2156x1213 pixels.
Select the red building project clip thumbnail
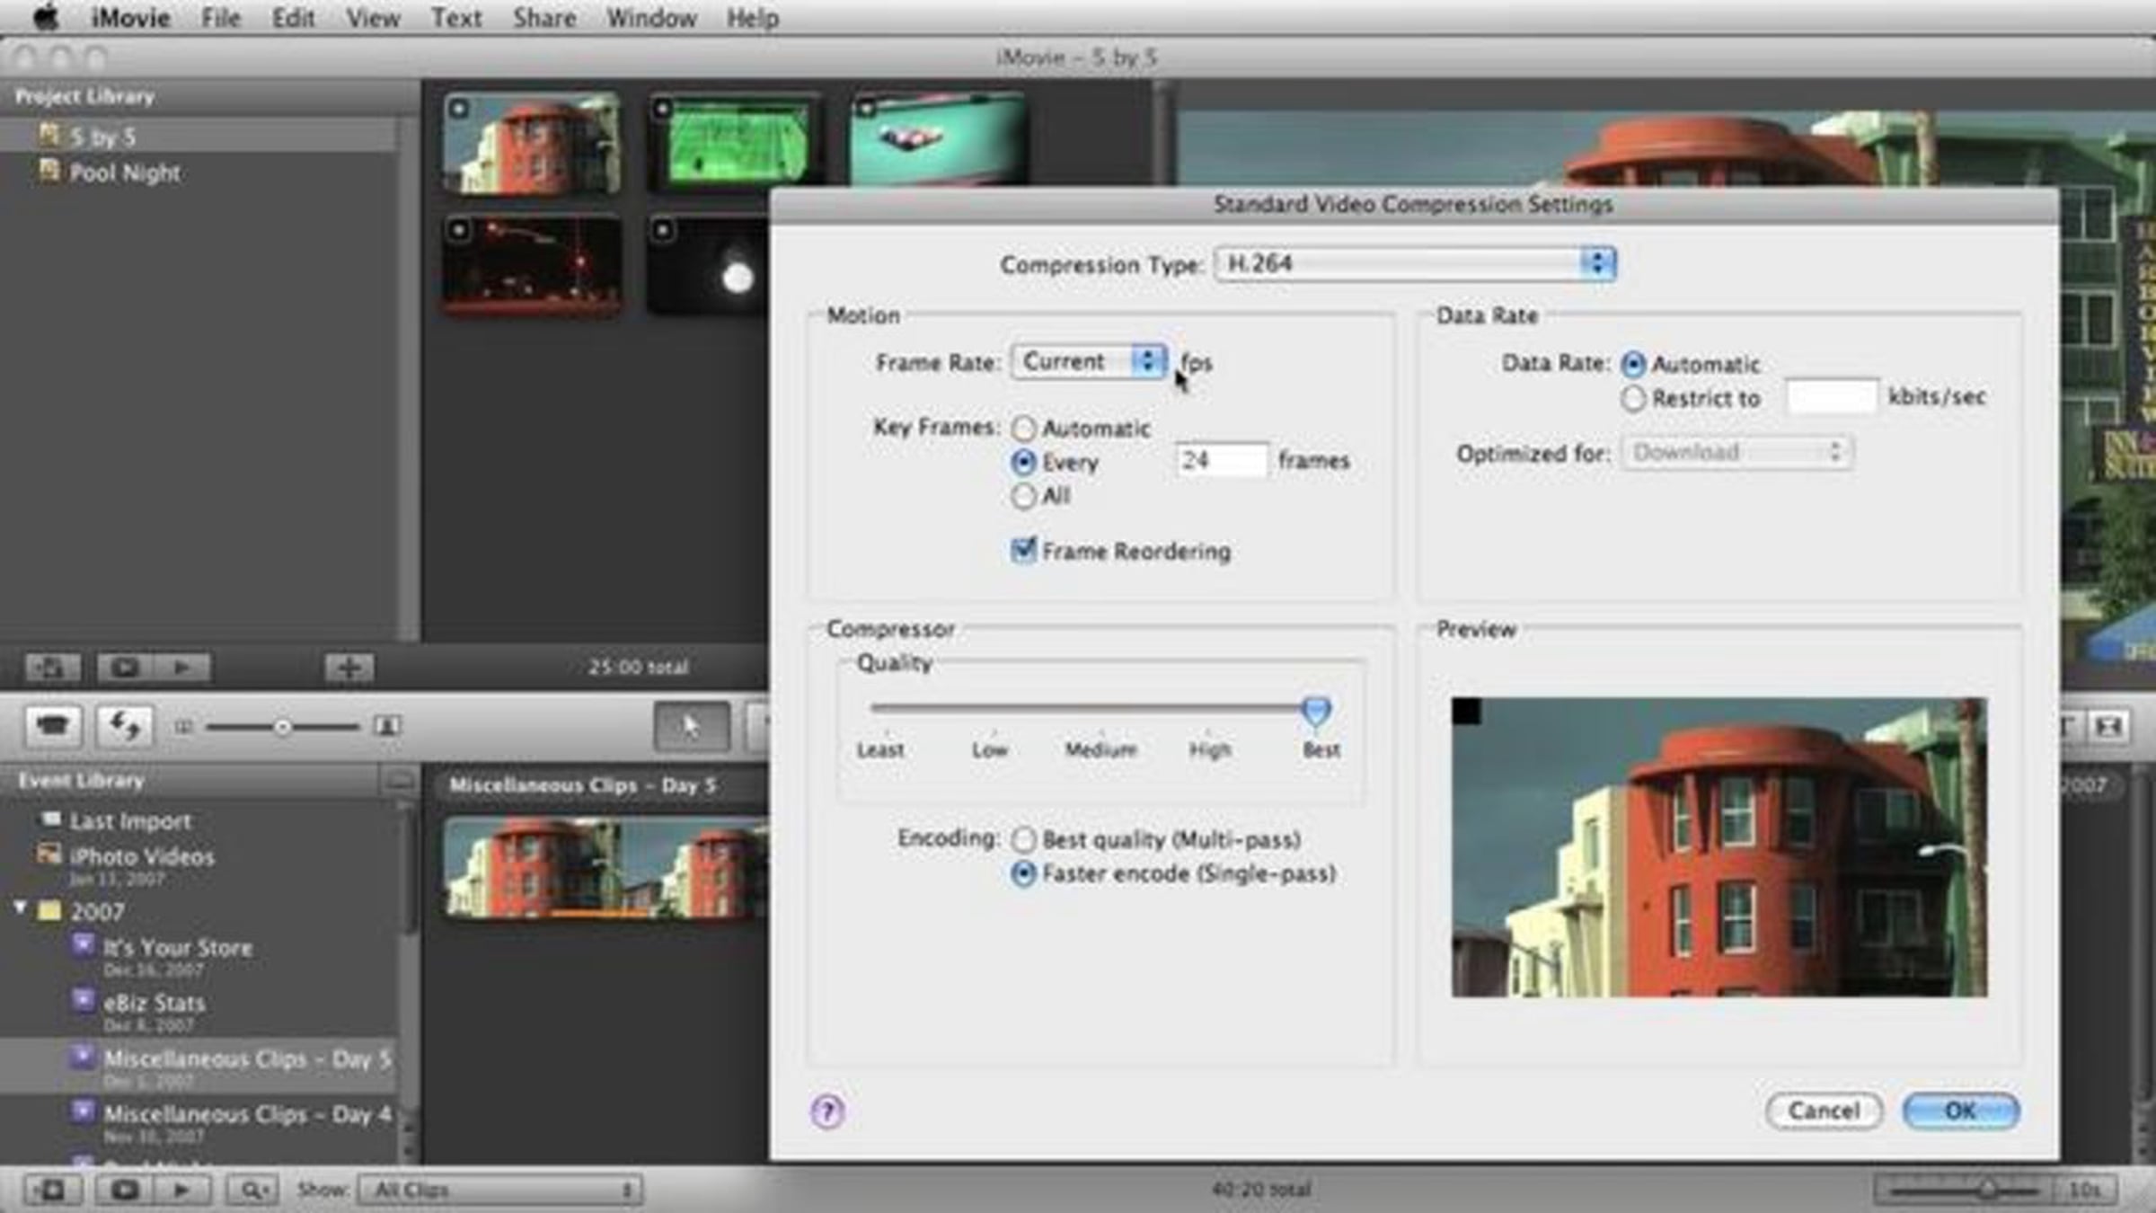point(532,143)
